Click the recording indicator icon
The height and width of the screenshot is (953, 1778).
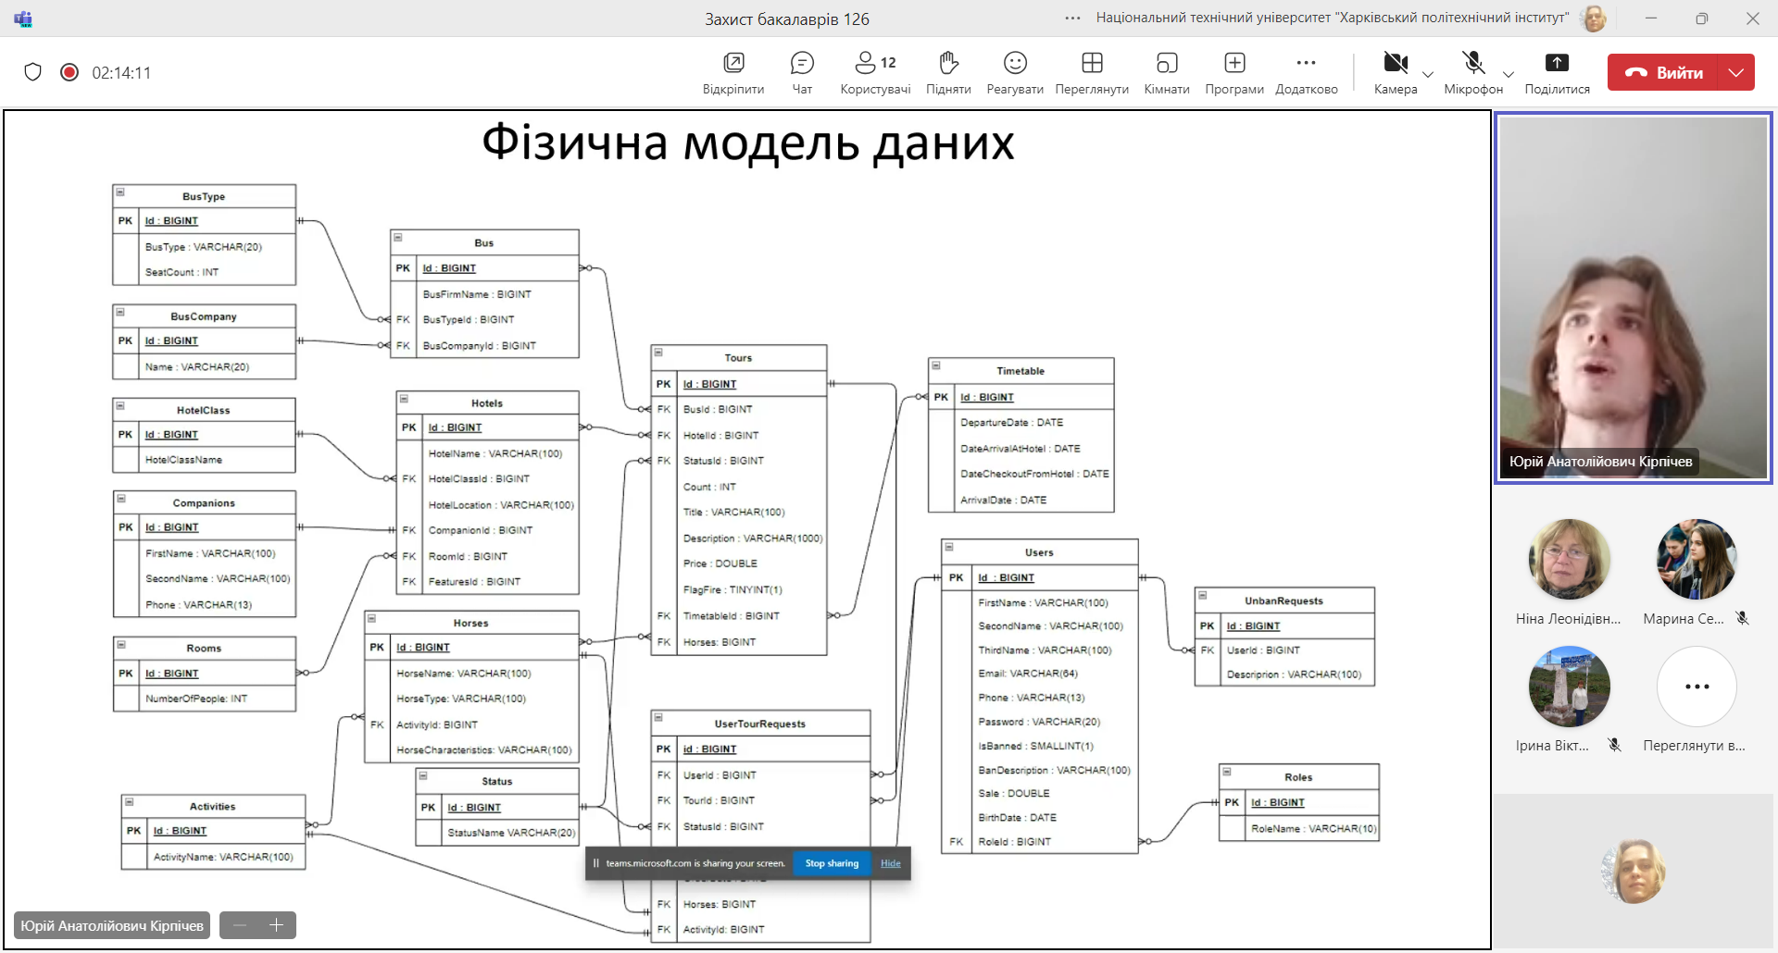click(69, 72)
